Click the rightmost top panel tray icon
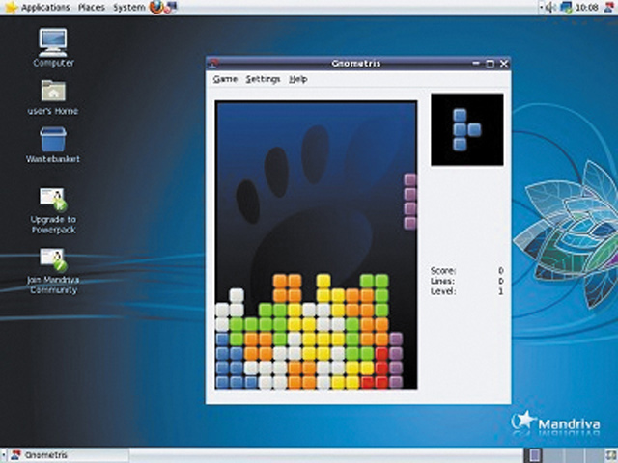 (x=609, y=7)
